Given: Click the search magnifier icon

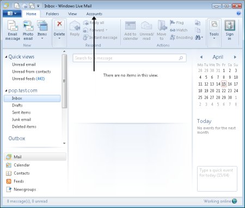Looking at the screenshot, I should pyautogui.click(x=181, y=58).
